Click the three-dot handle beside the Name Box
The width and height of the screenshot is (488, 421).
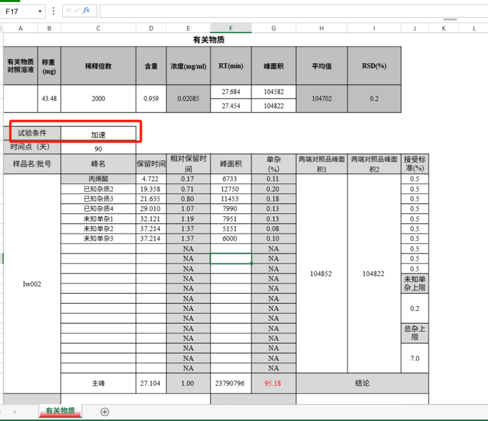[54, 11]
